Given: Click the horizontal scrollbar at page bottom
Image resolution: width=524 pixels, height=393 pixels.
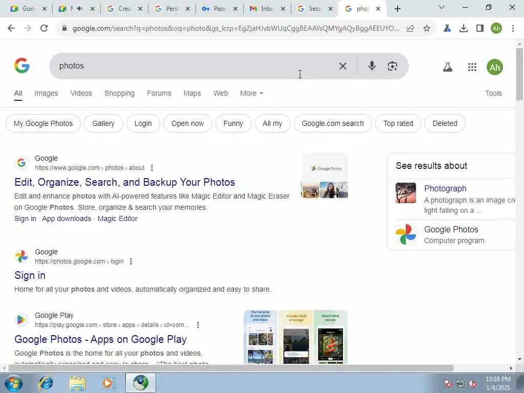Looking at the screenshot, I should [x=231, y=368].
